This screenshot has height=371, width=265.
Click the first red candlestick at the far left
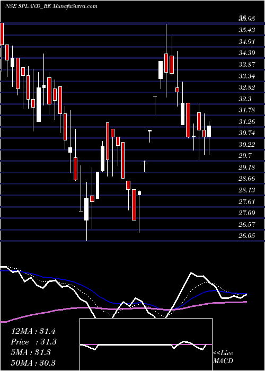2,34
